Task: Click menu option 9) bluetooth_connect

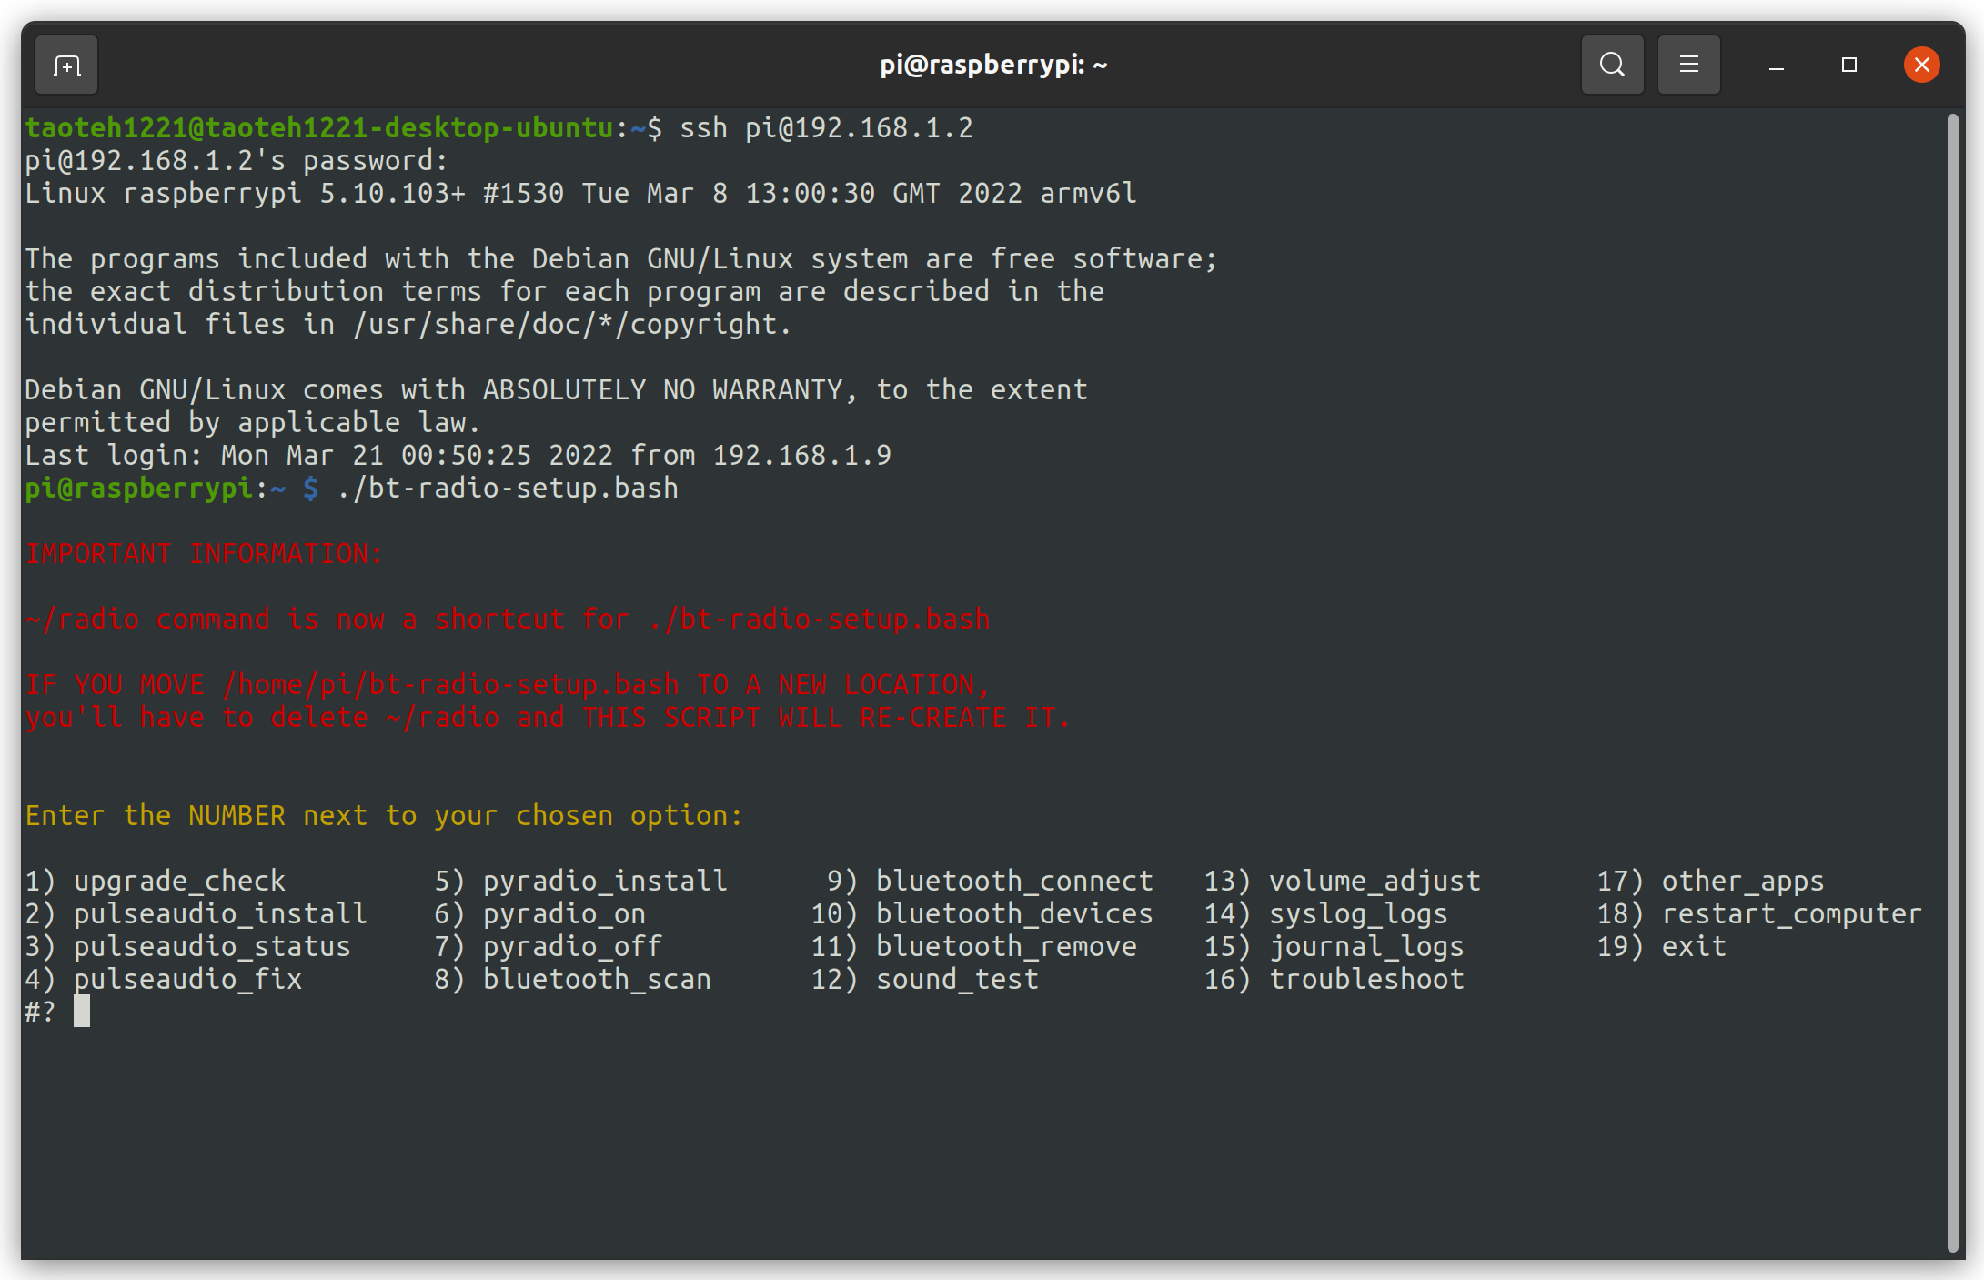Action: click(990, 881)
